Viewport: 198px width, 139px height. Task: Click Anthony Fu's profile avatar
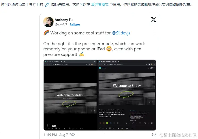coord(49,22)
